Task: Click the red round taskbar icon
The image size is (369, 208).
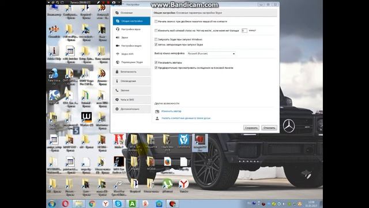Action: tap(172, 203)
